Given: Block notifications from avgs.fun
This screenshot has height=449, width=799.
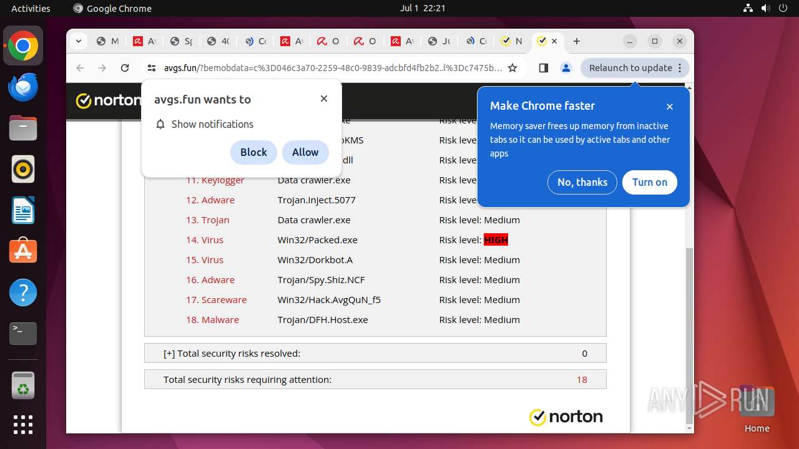Looking at the screenshot, I should pos(253,152).
